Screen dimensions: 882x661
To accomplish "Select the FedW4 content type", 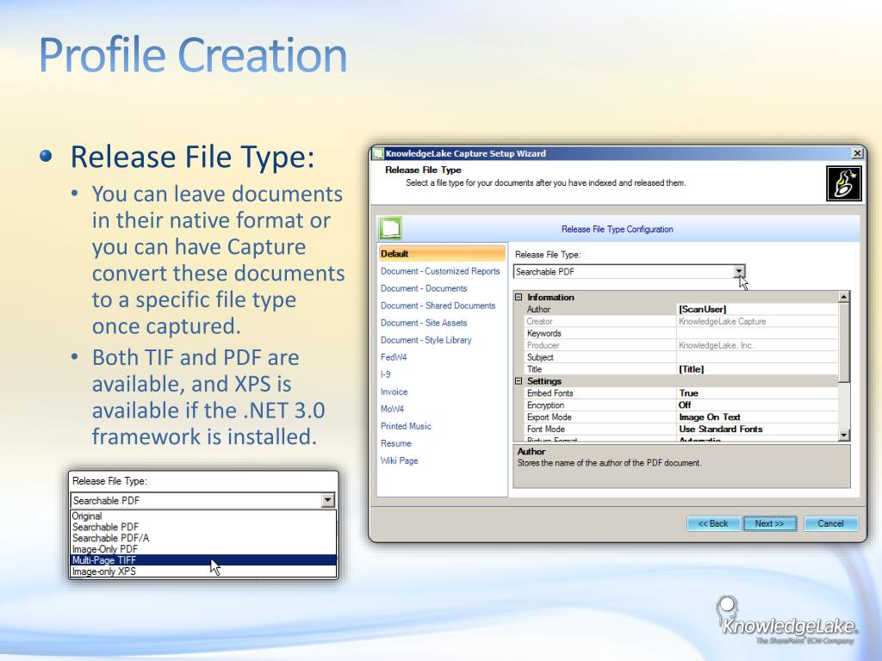I will pyautogui.click(x=393, y=357).
